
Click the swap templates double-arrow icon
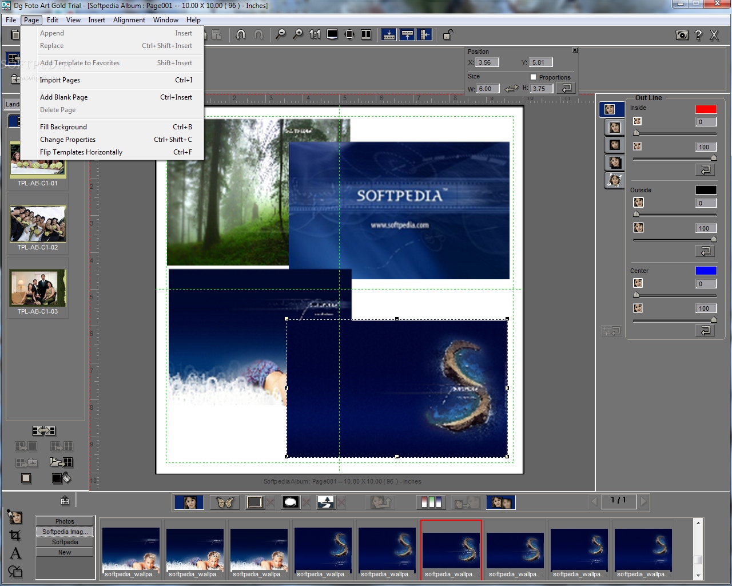point(43,430)
